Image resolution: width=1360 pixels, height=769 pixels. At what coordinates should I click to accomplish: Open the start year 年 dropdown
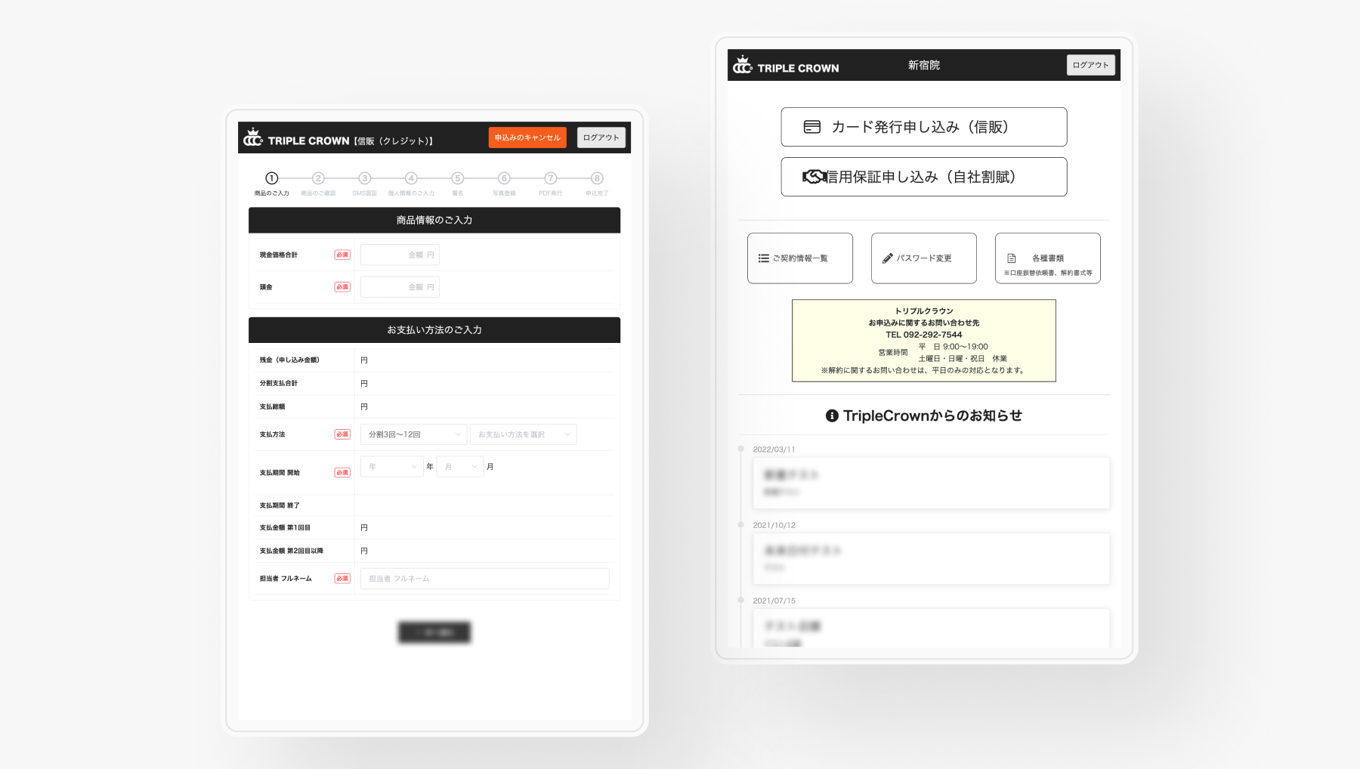391,467
